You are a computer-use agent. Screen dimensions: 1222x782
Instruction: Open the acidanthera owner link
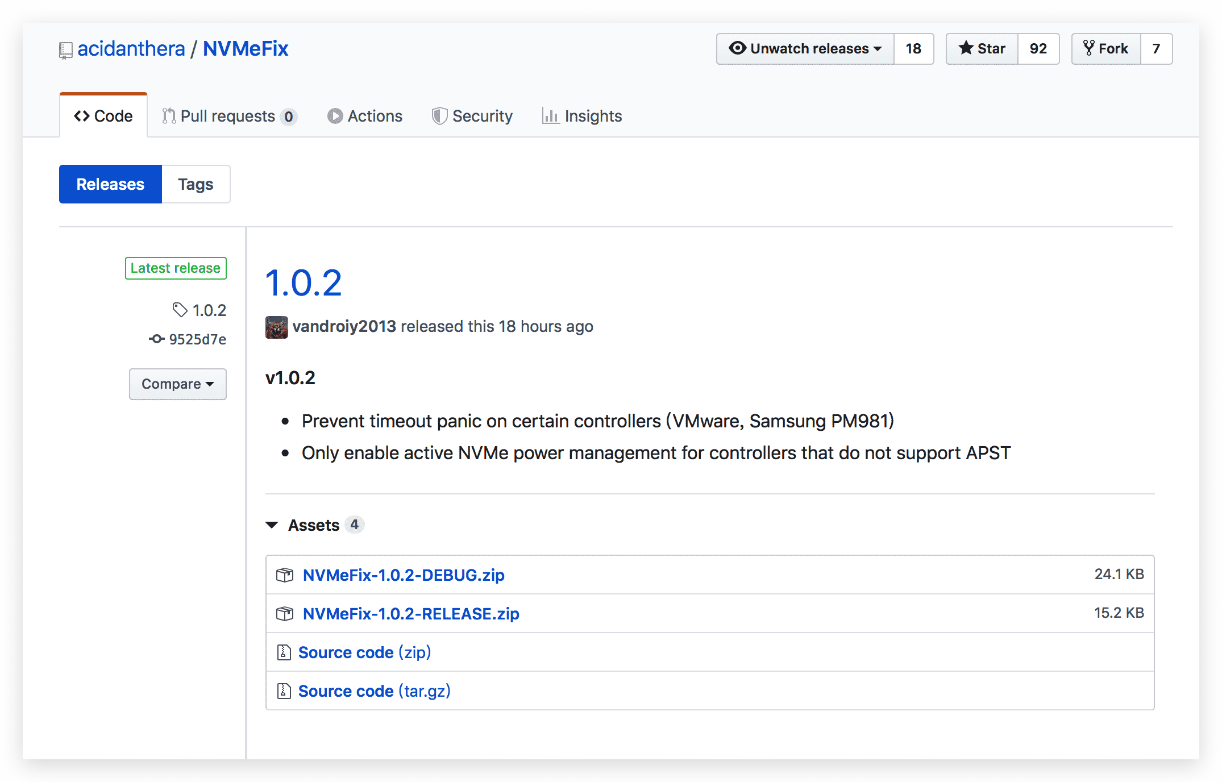[x=131, y=49]
